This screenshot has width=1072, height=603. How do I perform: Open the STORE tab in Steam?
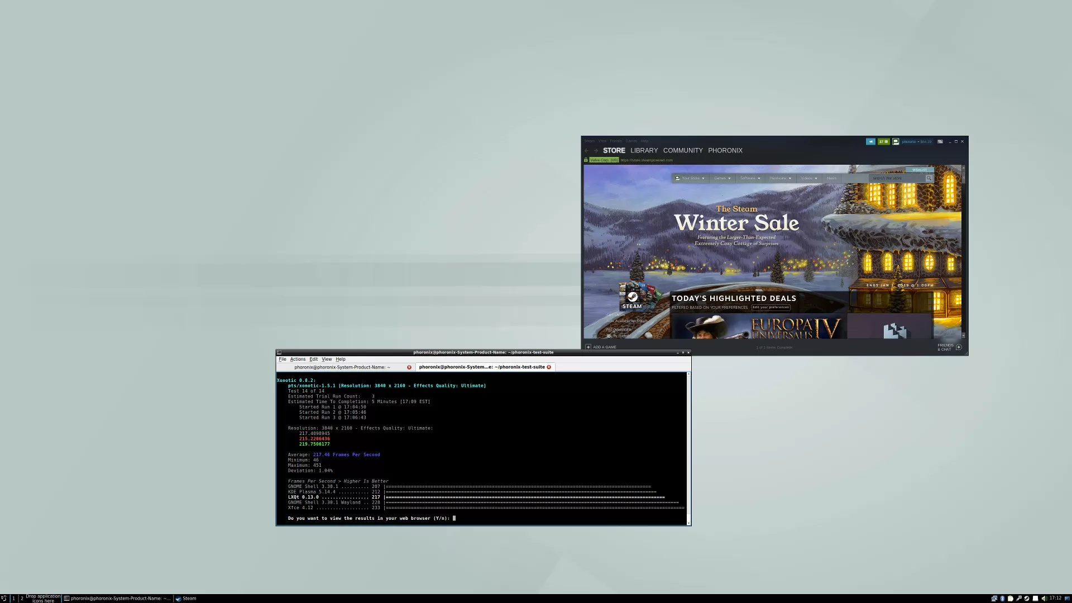614,151
